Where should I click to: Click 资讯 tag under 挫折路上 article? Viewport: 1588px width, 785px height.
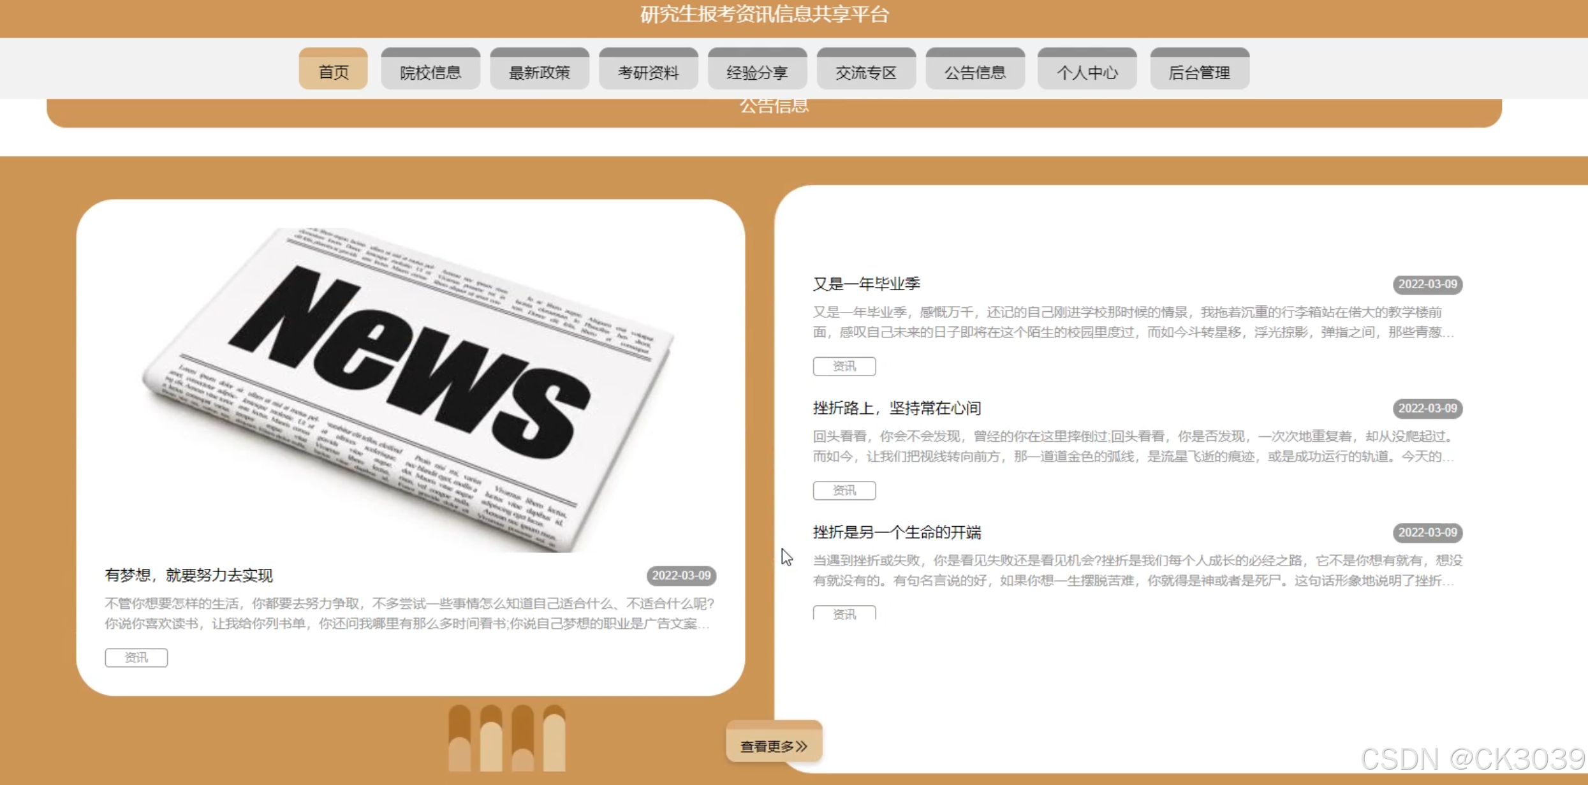[x=844, y=490]
